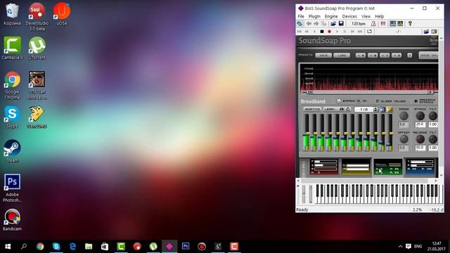Click the virtual piano keyboard
Viewport: 450px width, 253px height.
[378, 194]
